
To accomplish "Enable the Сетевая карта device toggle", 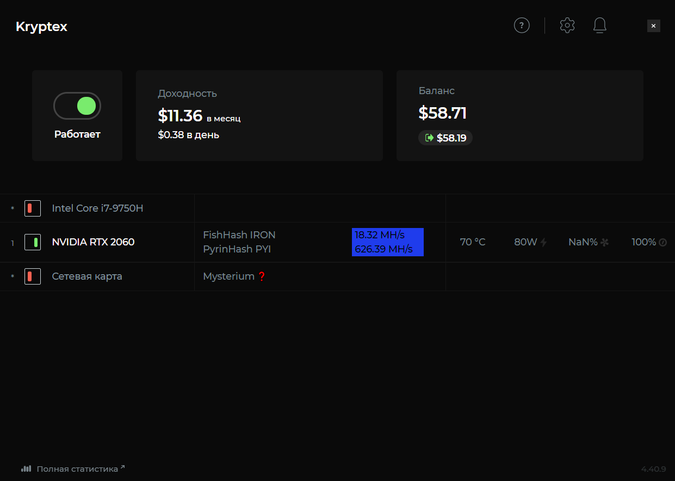I will click(33, 276).
